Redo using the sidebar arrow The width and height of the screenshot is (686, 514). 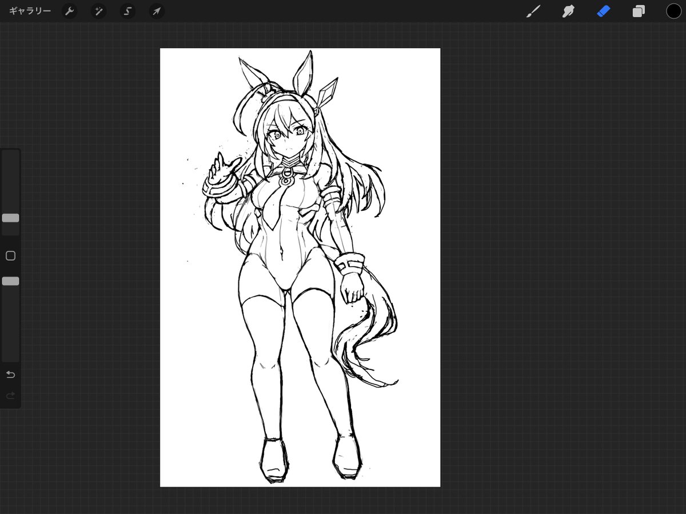click(10, 395)
